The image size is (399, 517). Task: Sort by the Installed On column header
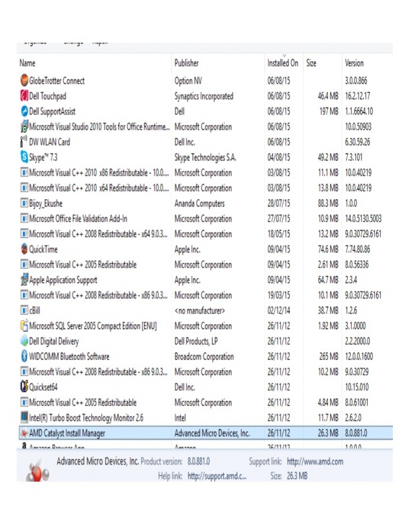(284, 63)
